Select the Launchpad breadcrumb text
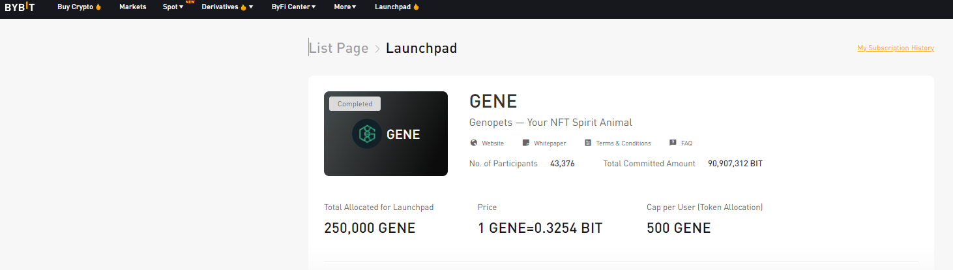Image resolution: width=953 pixels, height=270 pixels. pos(421,48)
